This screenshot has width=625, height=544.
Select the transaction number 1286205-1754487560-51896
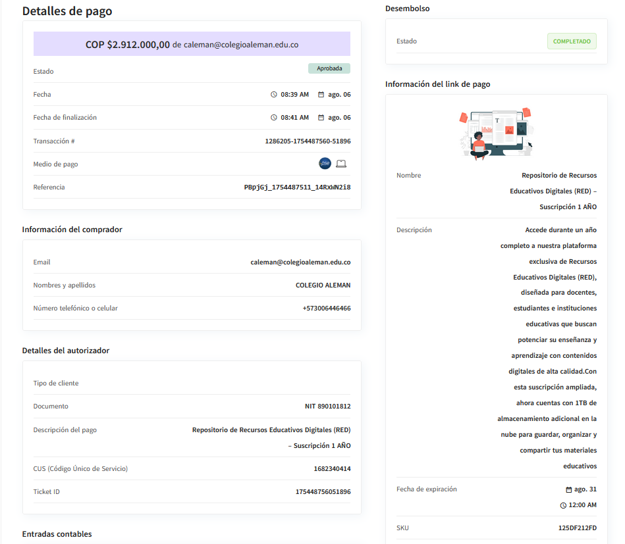pos(308,141)
